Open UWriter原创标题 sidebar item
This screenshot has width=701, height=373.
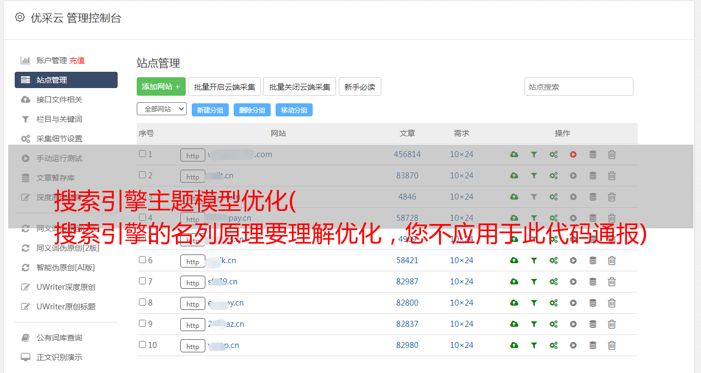(66, 307)
